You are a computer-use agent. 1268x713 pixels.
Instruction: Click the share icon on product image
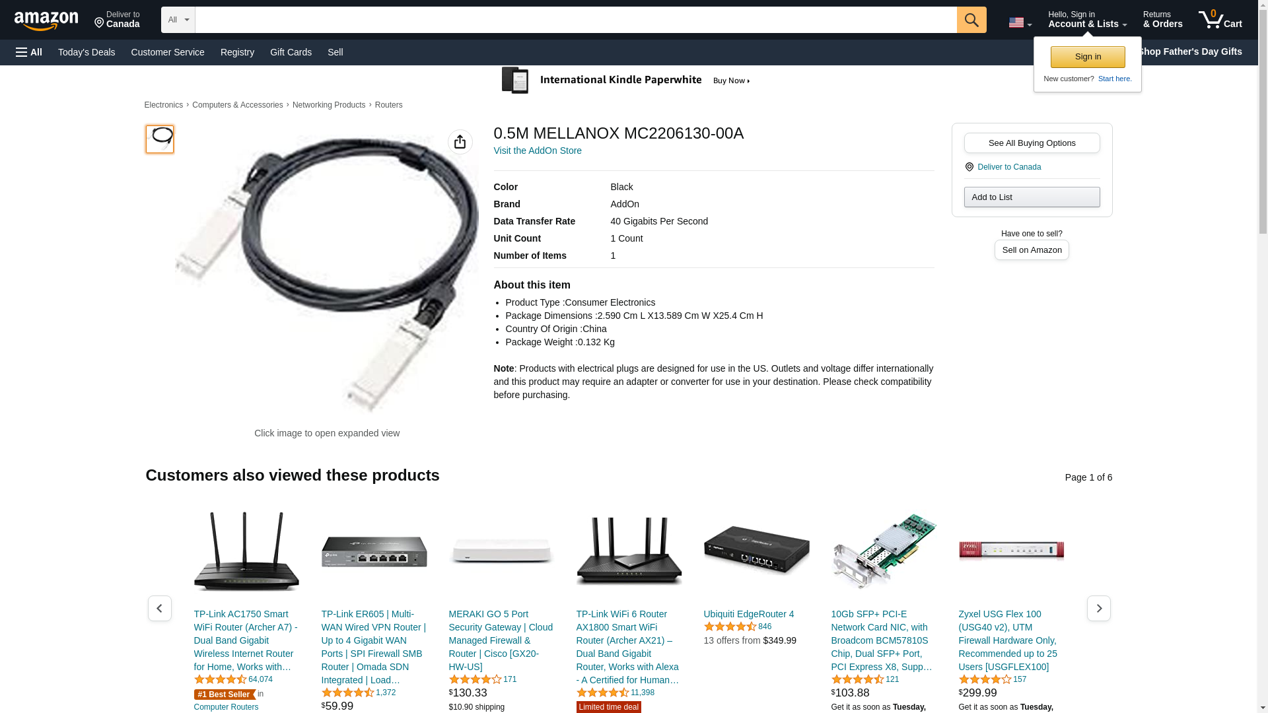point(460,142)
